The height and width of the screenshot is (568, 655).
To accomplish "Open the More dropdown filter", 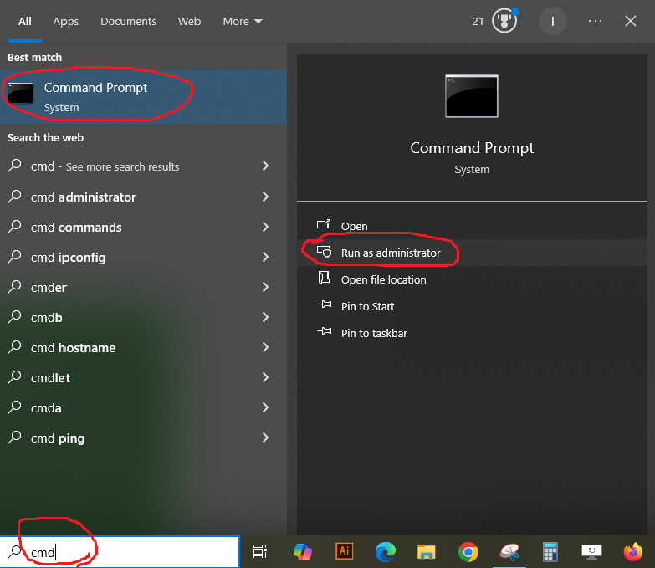I will pos(243,21).
